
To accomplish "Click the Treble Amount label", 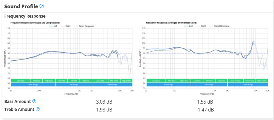I will point(19,109).
